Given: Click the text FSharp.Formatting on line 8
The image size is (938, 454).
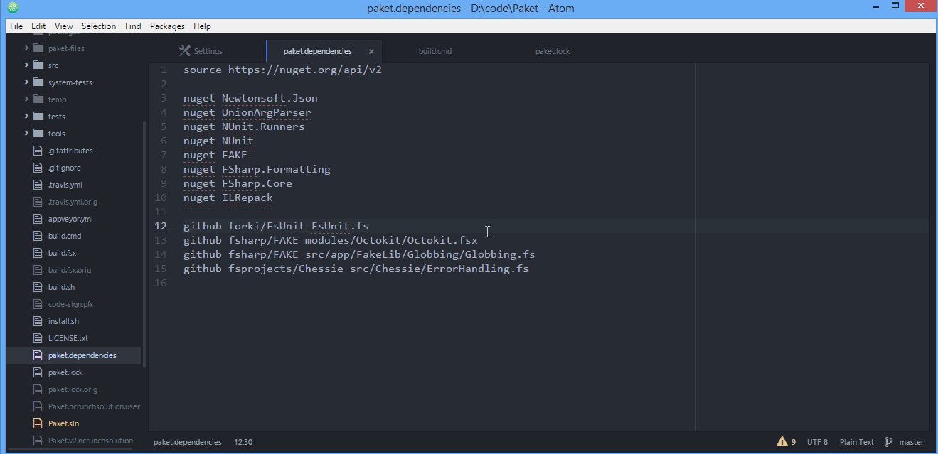Looking at the screenshot, I should 276,169.
